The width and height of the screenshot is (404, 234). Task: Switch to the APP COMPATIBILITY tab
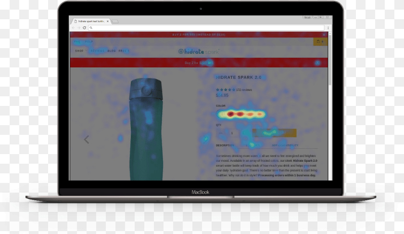pyautogui.click(x=285, y=145)
